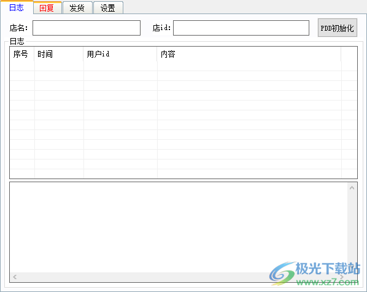Sort by the 时间 column header

[x=59, y=54]
